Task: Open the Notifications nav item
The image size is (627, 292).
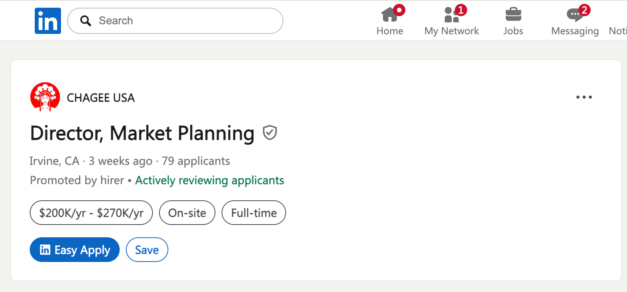Action: click(619, 30)
